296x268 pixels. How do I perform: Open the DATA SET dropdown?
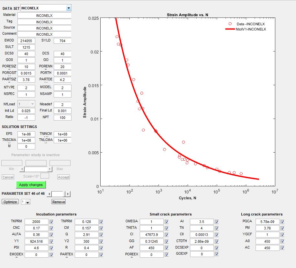(68, 8)
